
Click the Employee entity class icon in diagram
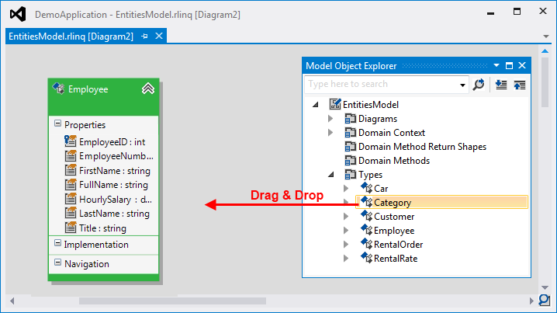click(59, 89)
